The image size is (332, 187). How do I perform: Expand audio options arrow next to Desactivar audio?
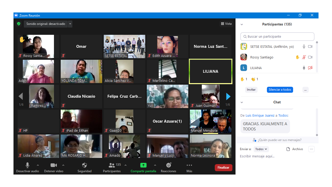point(38,165)
